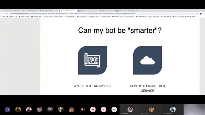Click the slide title Can my bot be "smarter"?
The width and height of the screenshot is (205, 115).
(x=120, y=30)
